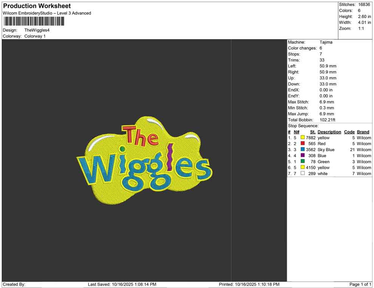This screenshot has width=374, height=288.
Task: Click the Green description in row 5
Action: click(x=323, y=161)
